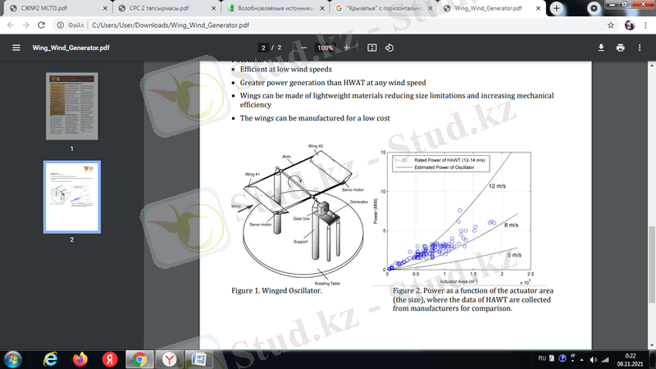Open the Chrome browser menu

645,26
